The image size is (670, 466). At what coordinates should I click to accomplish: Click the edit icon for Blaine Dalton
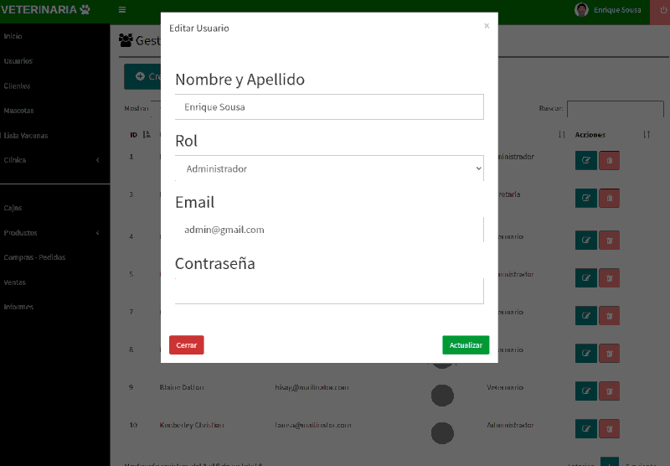pos(585,391)
